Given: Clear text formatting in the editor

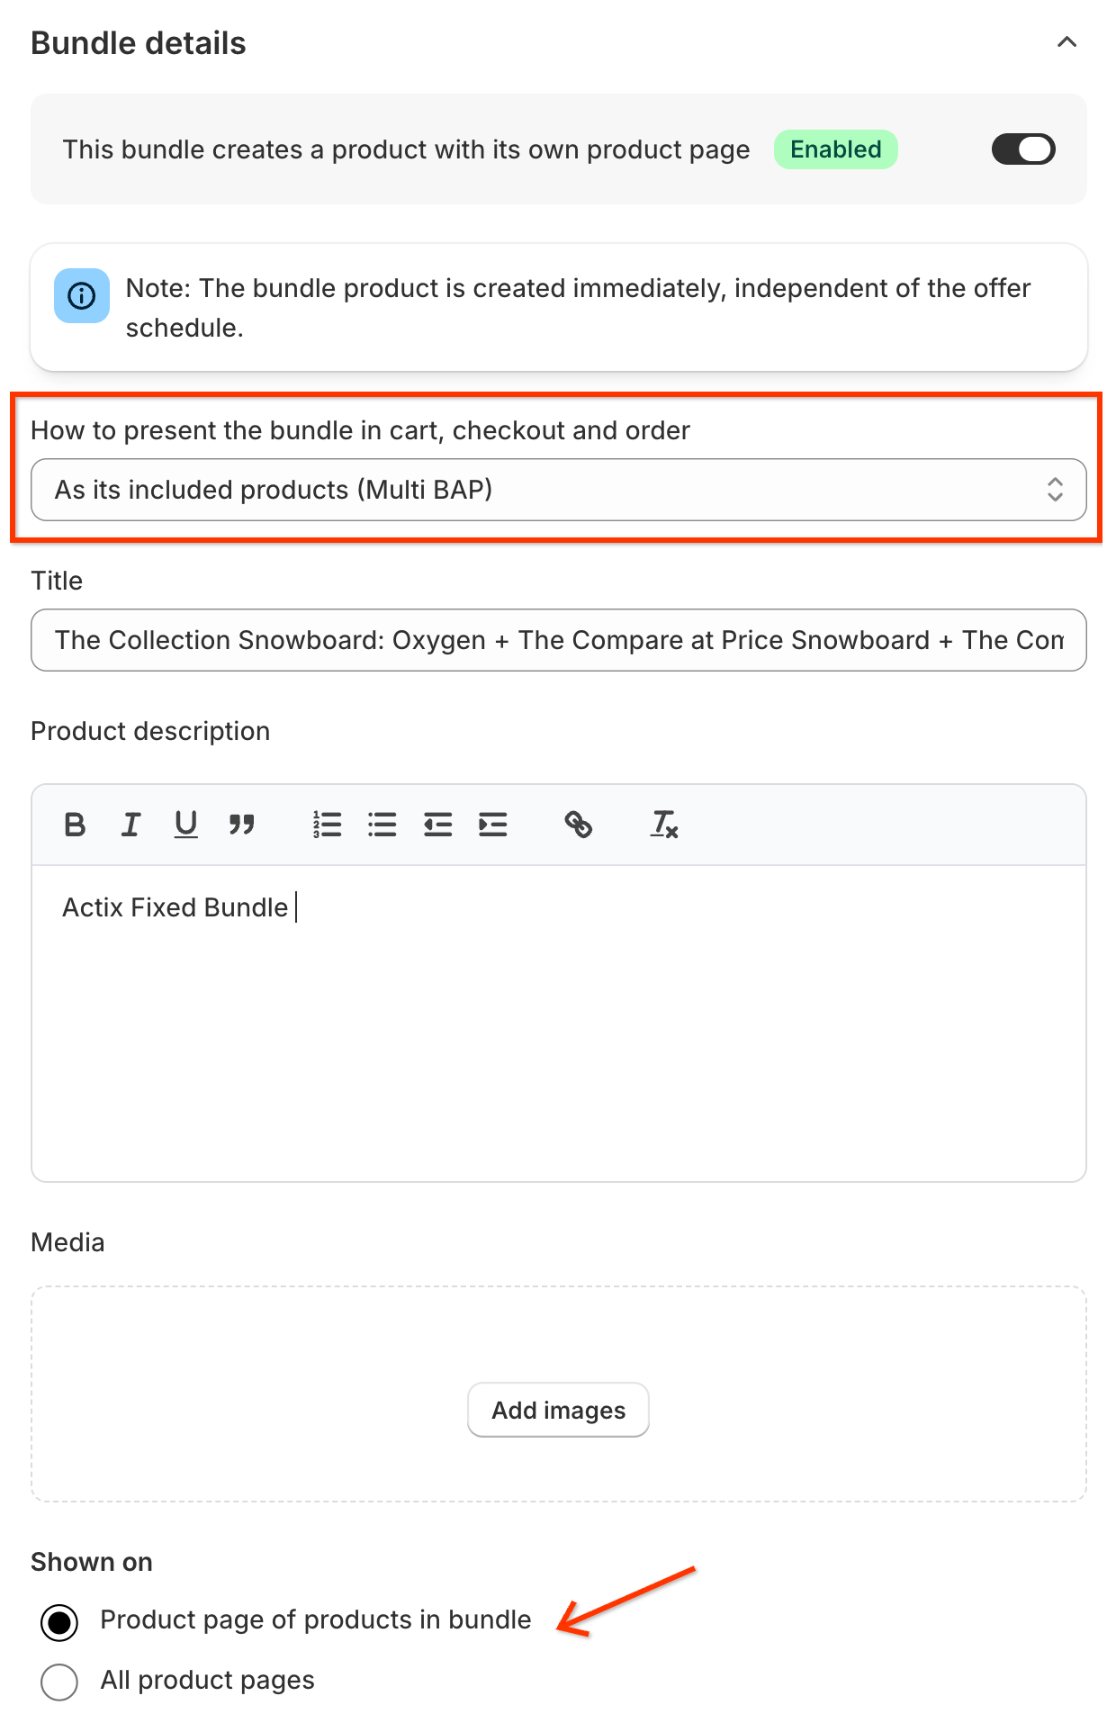Looking at the screenshot, I should pyautogui.click(x=664, y=825).
